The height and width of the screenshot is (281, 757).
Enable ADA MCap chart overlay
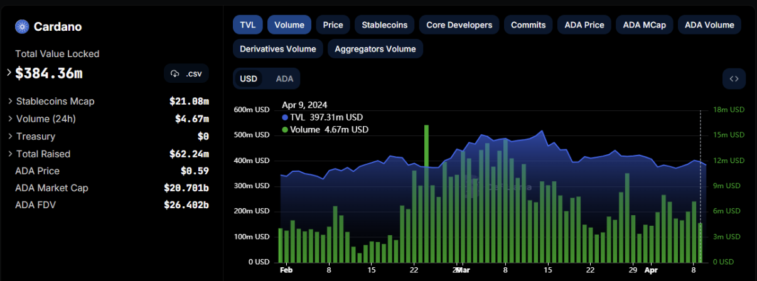point(644,25)
